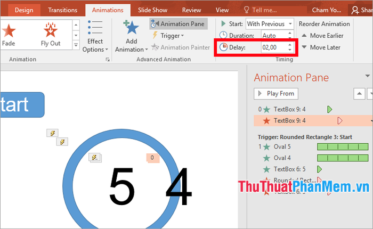Viewport: 373px width, 229px height.
Task: Click the Cham Yo... account name
Action: pos(326,10)
